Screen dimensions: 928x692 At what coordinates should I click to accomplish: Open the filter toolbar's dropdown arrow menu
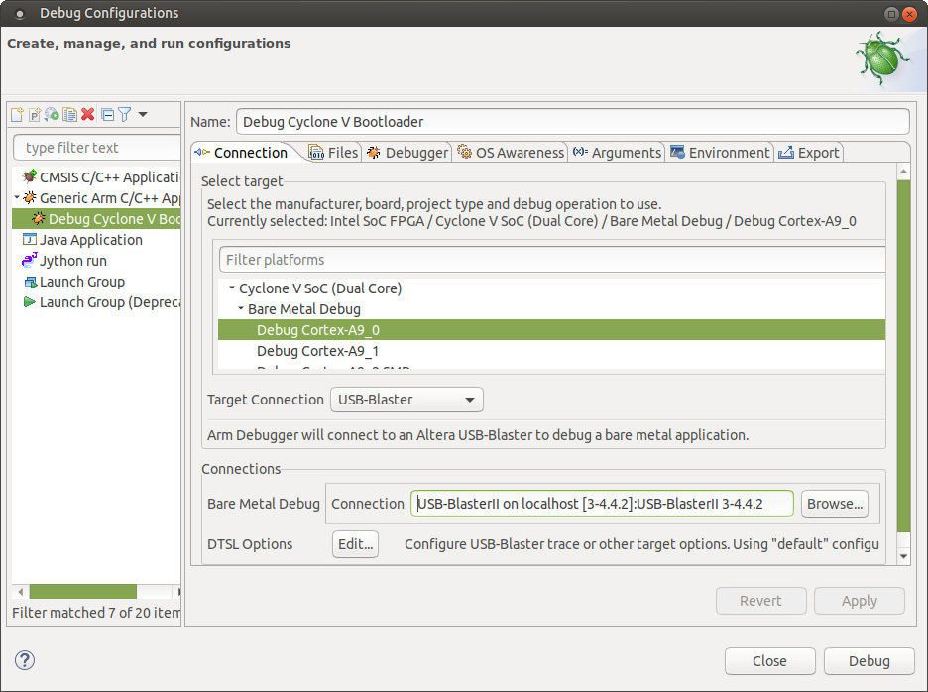click(143, 115)
